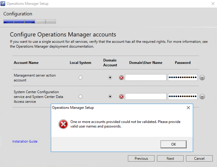Close the error message dialog

tap(188, 108)
